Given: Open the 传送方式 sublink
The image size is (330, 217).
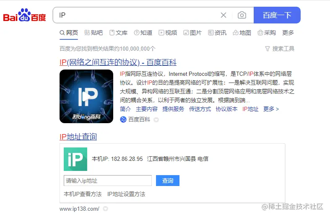Looking at the screenshot, I should [200, 109].
